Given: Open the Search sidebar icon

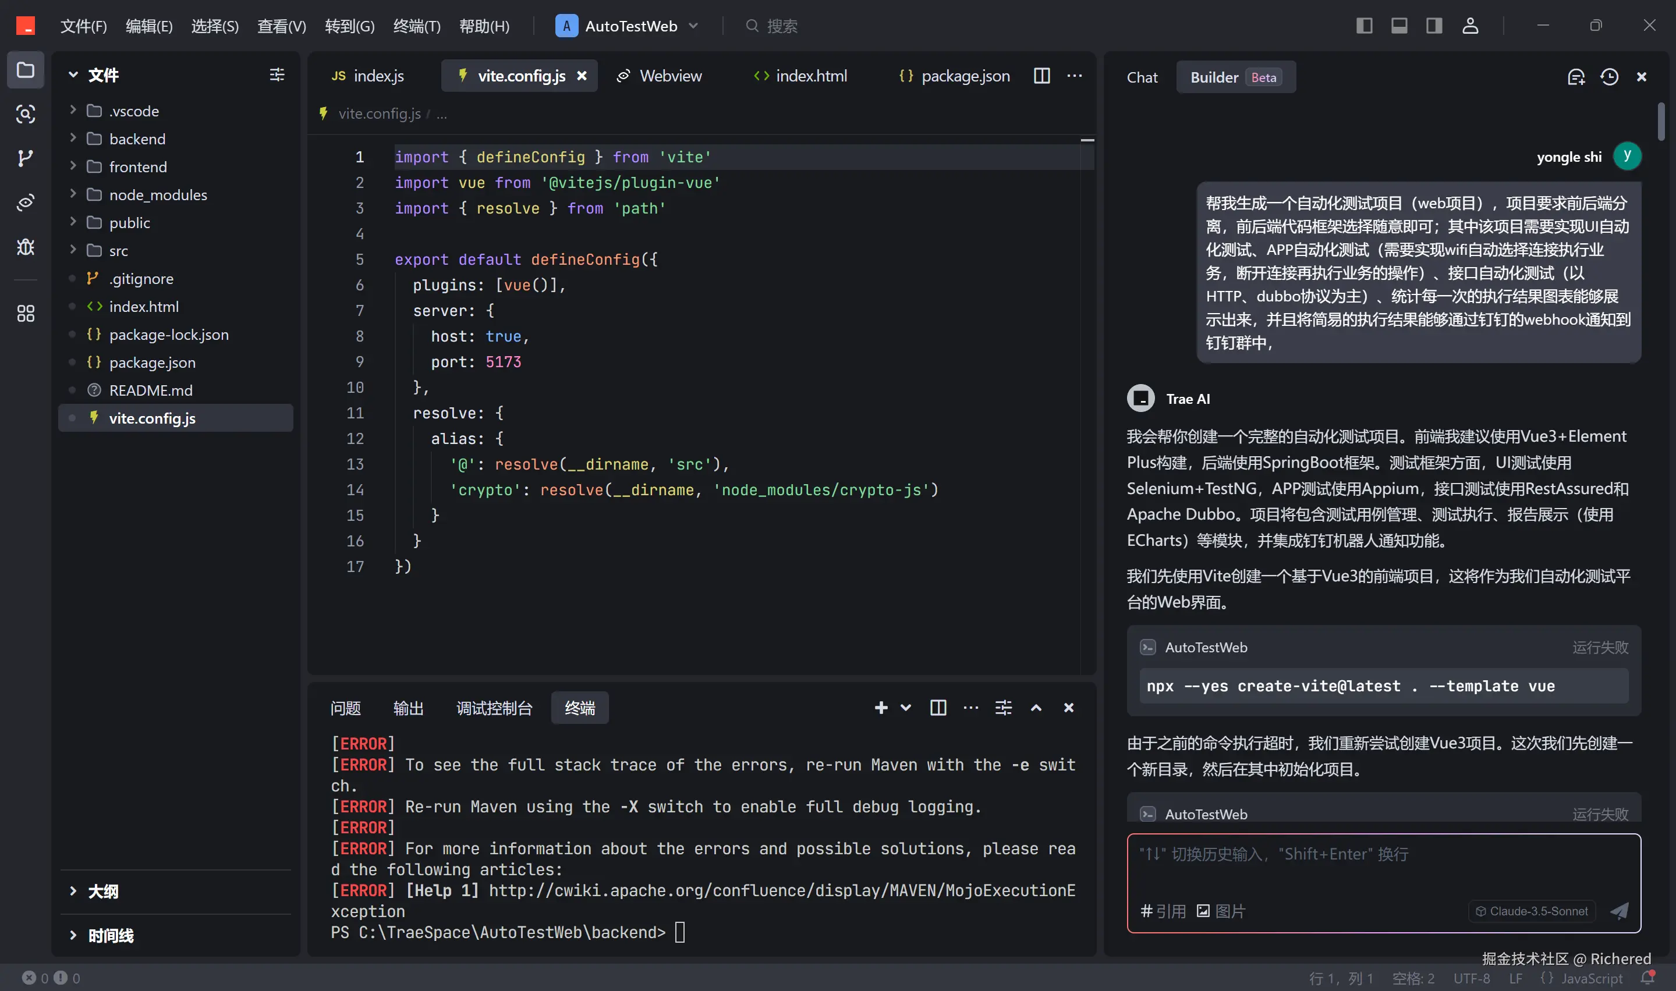Looking at the screenshot, I should (x=26, y=114).
